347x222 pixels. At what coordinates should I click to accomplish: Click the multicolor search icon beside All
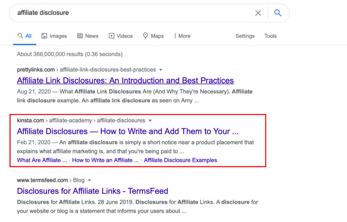point(20,36)
